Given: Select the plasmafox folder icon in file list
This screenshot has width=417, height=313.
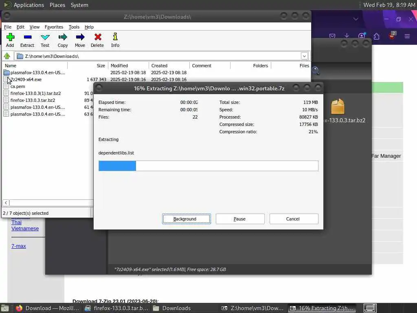Looking at the screenshot, I should tap(7, 73).
